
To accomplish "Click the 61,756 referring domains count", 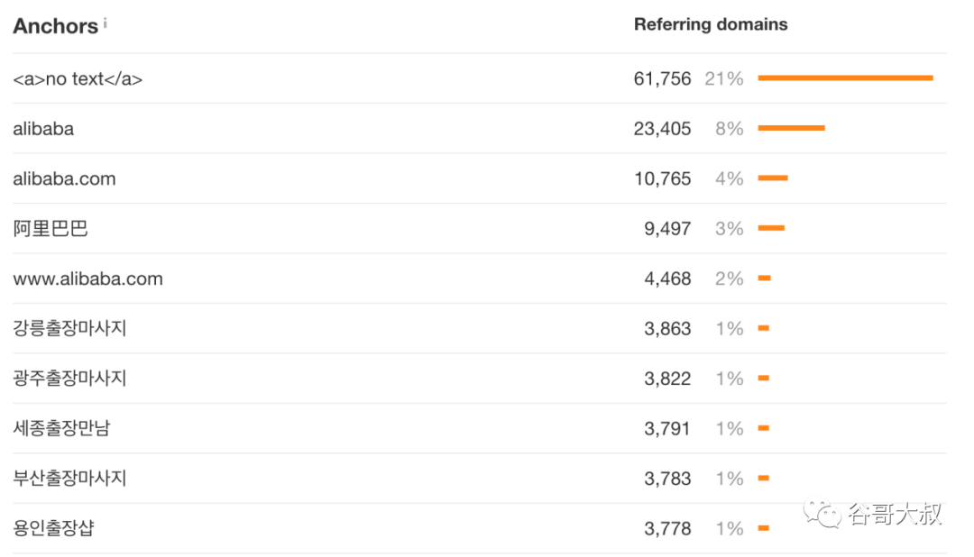I will (x=662, y=79).
